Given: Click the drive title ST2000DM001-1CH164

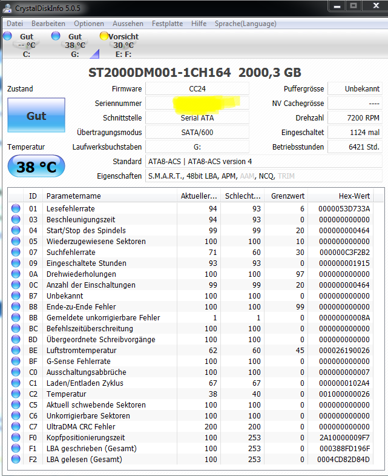Looking at the screenshot, I should pos(160,73).
